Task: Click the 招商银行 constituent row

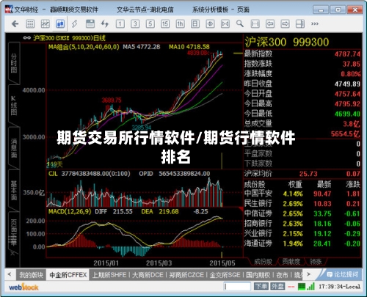Action: 302,224
